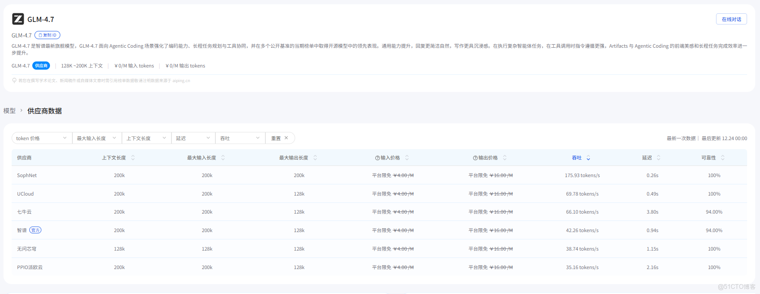Image resolution: width=760 pixels, height=294 pixels.
Task: Sort by 延迟 column sort icon
Action: (659, 158)
